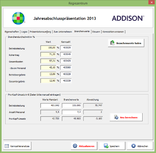Click the Wolters Kluwer globe logo
The height and width of the screenshot is (153, 156).
tap(18, 18)
